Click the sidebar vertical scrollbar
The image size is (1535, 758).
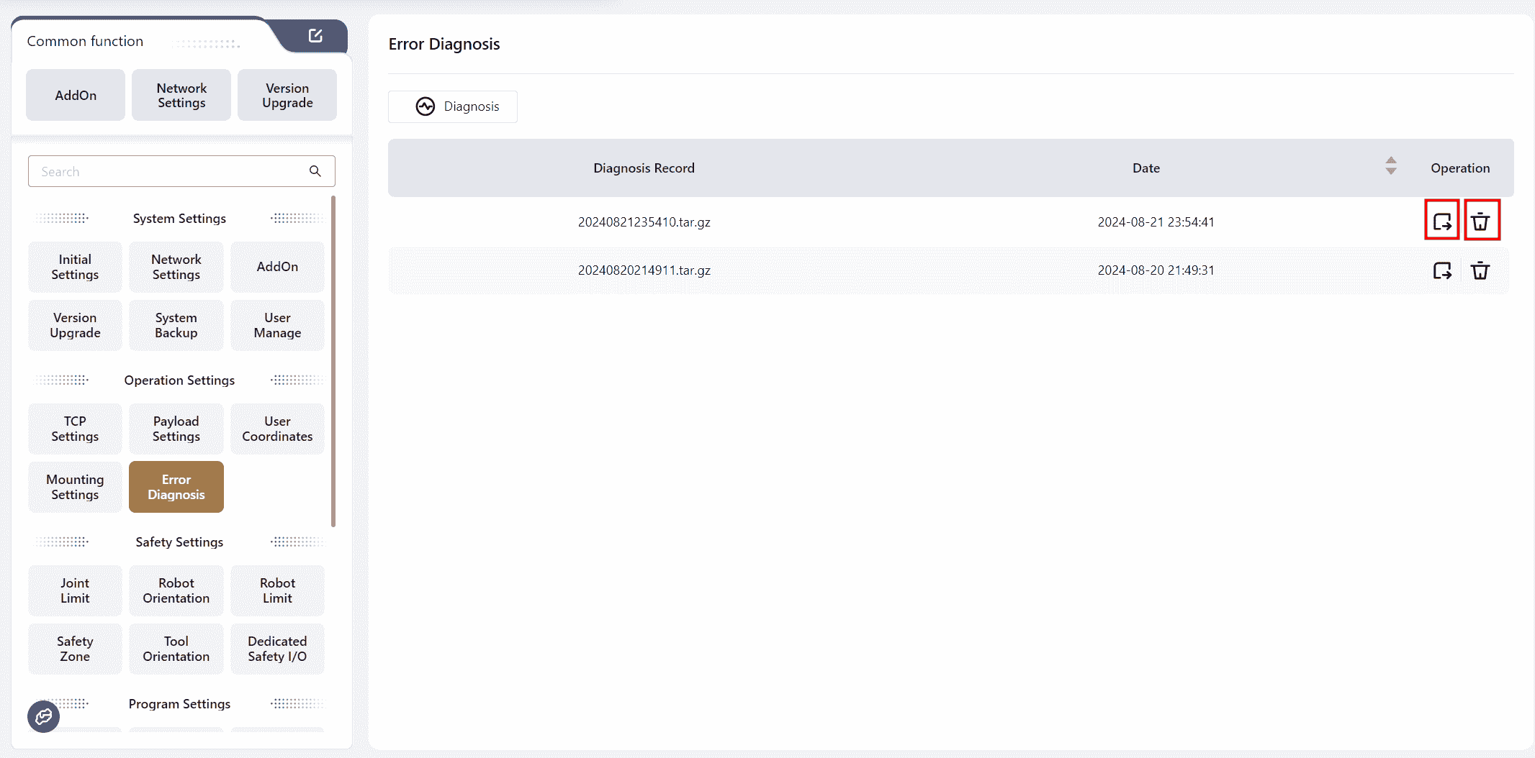pos(333,360)
